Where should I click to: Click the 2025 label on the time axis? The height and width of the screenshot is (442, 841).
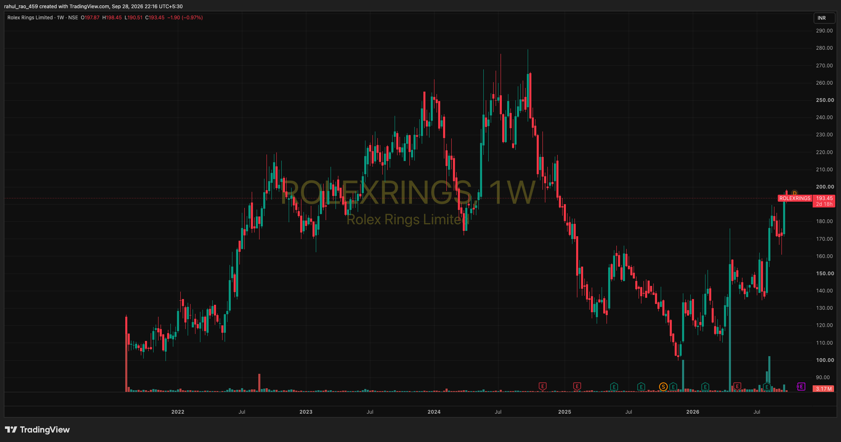pyautogui.click(x=565, y=412)
